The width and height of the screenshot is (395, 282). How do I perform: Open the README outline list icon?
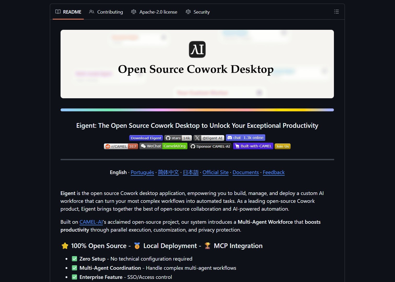336,11
